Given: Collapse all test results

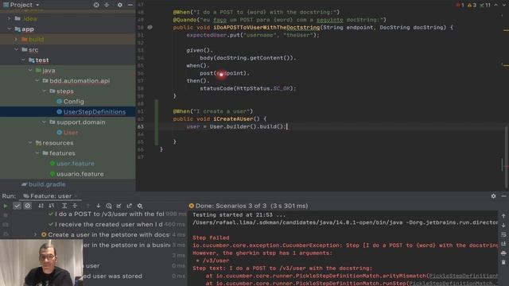Looking at the screenshot, I should (x=75, y=206).
